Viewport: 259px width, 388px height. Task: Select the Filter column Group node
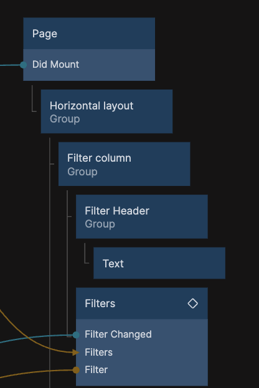click(x=124, y=164)
